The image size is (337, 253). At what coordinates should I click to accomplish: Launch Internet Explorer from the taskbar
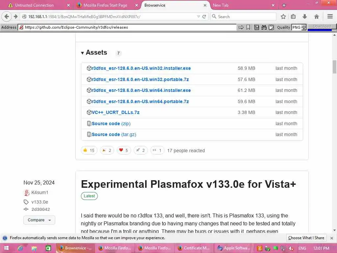pyautogui.click(x=20, y=248)
